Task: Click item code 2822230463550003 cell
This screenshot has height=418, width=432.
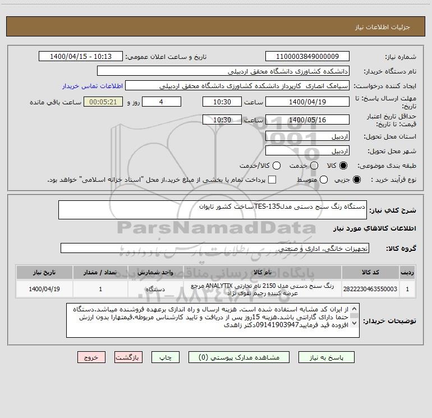Action: [x=370, y=289]
